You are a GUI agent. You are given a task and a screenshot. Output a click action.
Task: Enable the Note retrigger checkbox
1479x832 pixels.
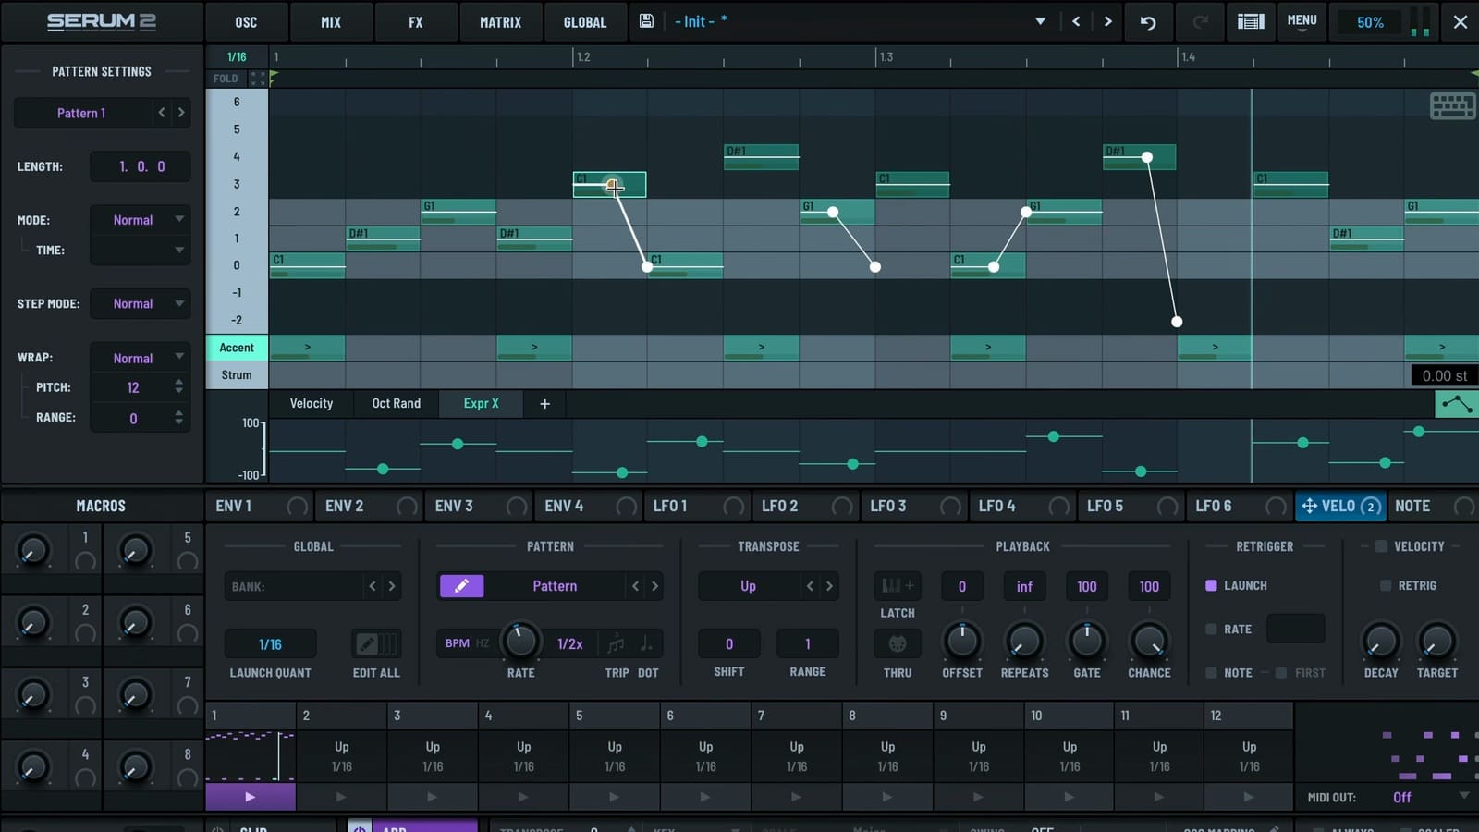[1211, 673]
